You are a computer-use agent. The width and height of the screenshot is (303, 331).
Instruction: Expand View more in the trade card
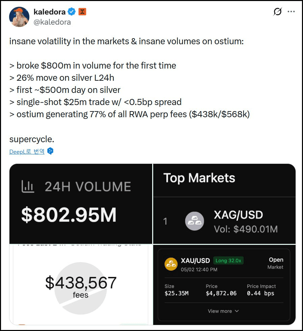click(x=223, y=311)
